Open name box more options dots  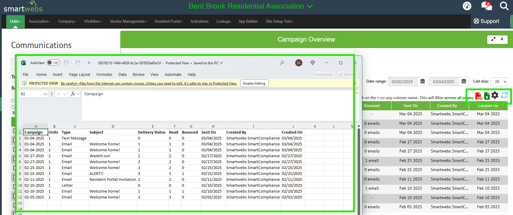point(52,94)
